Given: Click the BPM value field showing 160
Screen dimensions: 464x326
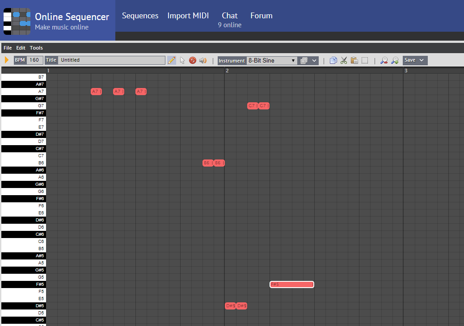Looking at the screenshot, I should coord(34,60).
